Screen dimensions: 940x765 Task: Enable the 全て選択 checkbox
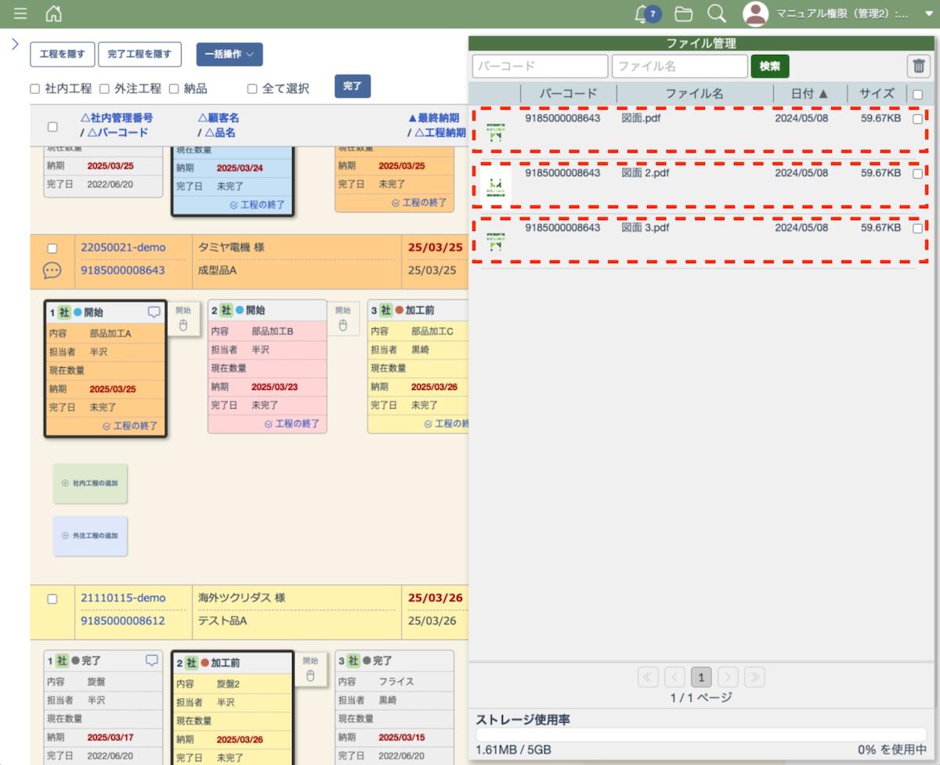pyautogui.click(x=252, y=89)
